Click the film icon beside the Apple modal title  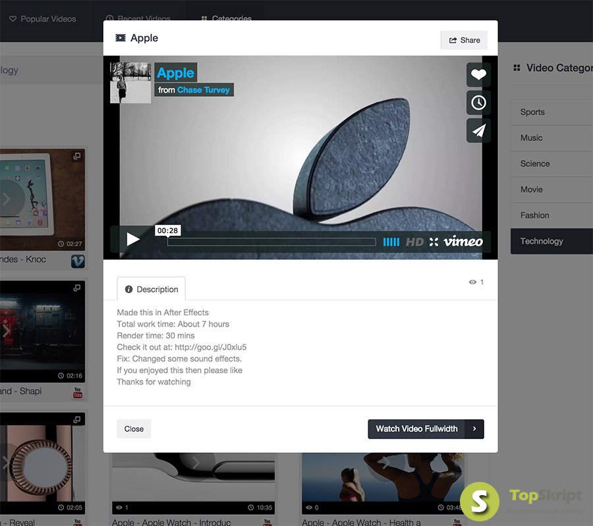coord(121,38)
